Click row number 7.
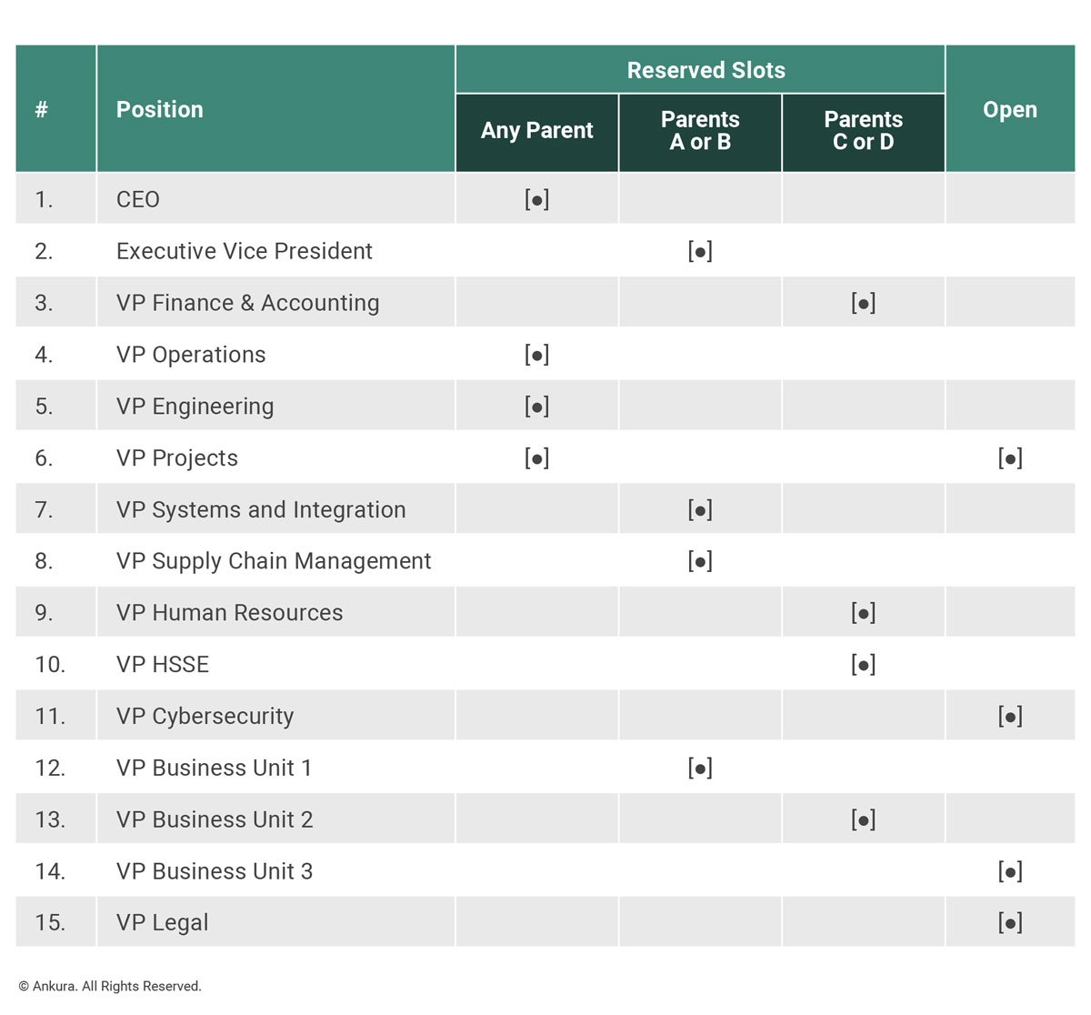 coord(44,509)
